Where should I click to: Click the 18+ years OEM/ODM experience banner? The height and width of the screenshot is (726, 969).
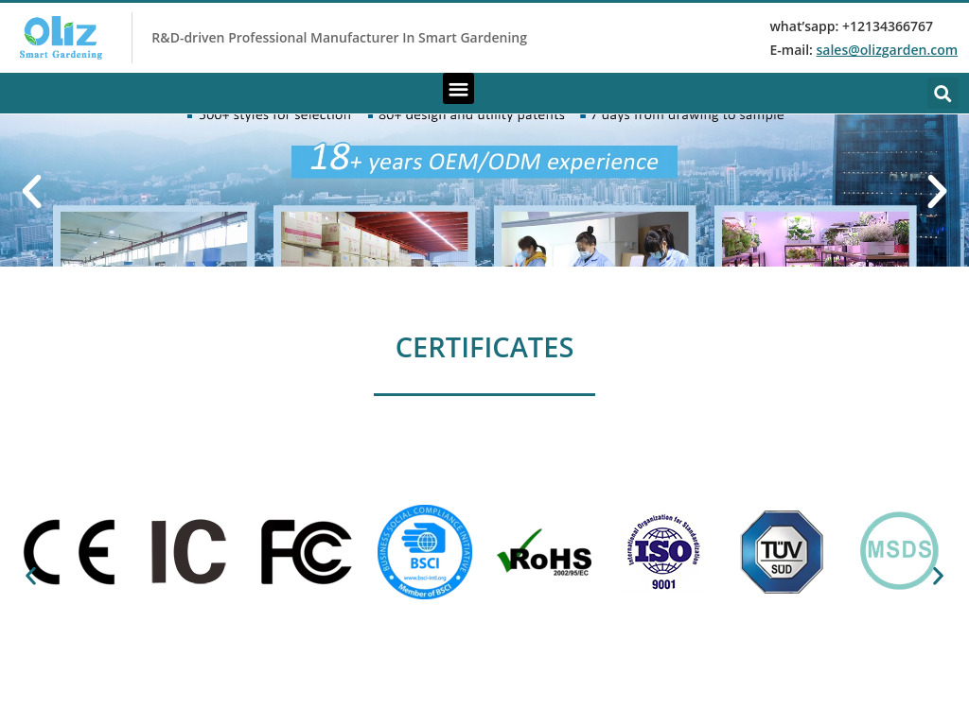pos(484,161)
